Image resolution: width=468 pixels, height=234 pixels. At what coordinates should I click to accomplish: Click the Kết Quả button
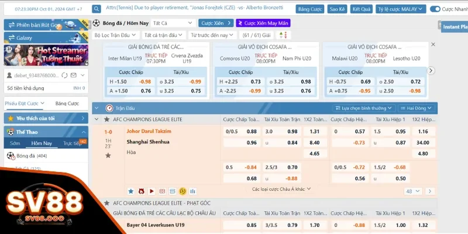point(361,9)
